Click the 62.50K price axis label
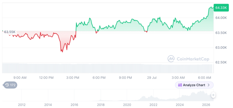 pos(221,62)
